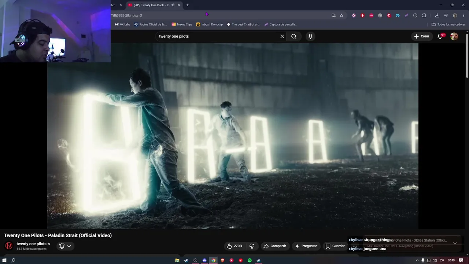This screenshot has width=469, height=264.
Task: Open the Windows Start button
Action: (4, 260)
